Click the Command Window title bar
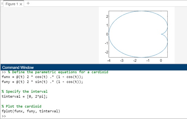 click(93, 67)
